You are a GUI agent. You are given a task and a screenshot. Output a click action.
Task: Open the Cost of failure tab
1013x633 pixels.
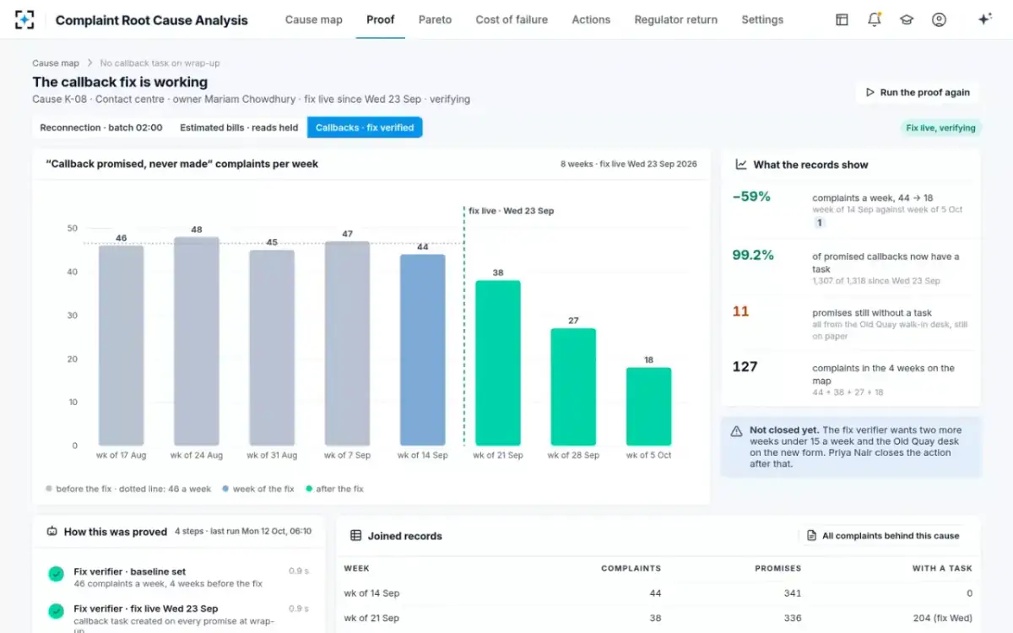click(512, 19)
